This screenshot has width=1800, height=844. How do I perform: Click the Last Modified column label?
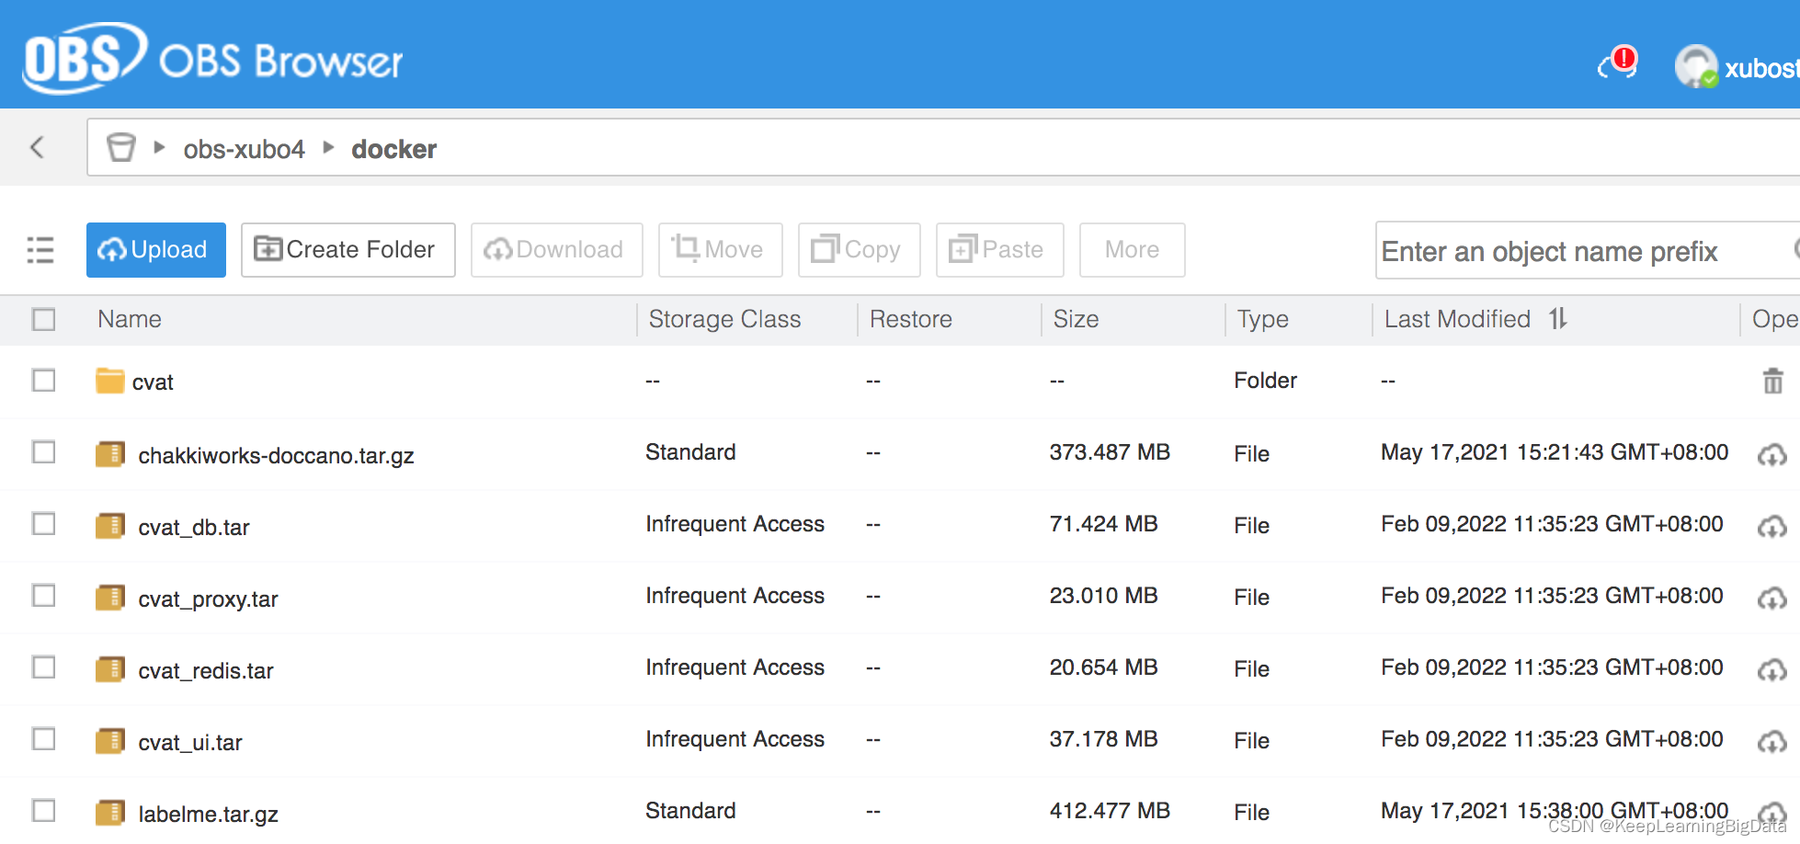point(1457,319)
